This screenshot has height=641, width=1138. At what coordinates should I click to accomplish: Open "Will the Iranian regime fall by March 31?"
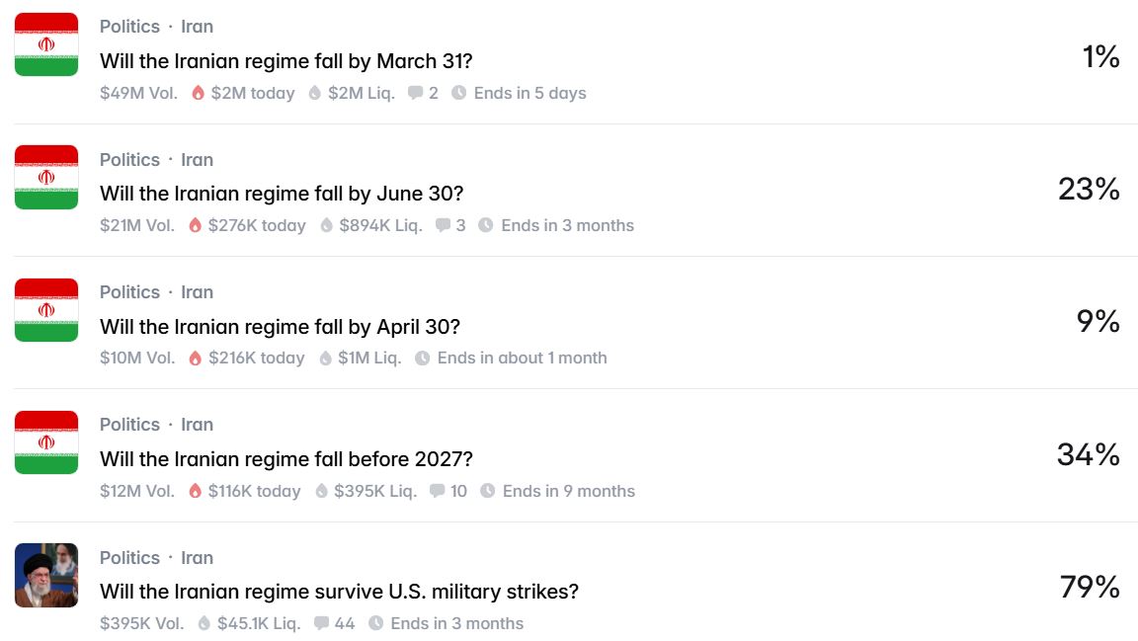[x=285, y=61]
